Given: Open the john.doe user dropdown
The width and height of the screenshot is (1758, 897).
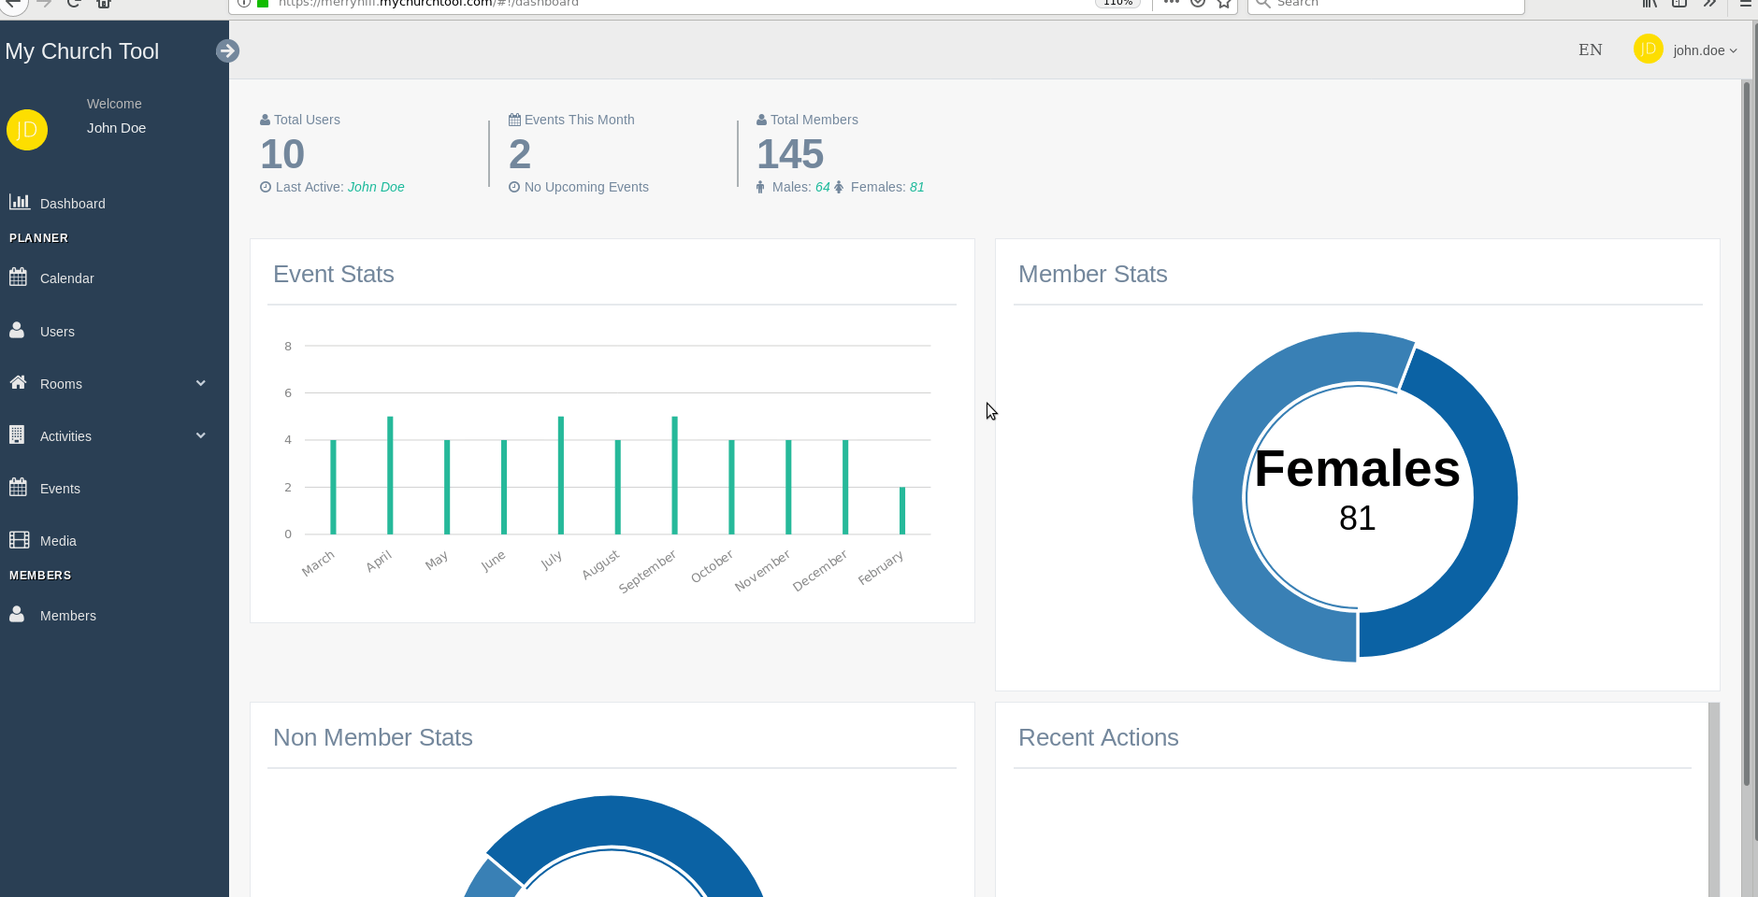Looking at the screenshot, I should pos(1705,50).
